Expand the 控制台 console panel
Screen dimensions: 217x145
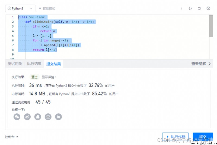[x=12, y=137]
